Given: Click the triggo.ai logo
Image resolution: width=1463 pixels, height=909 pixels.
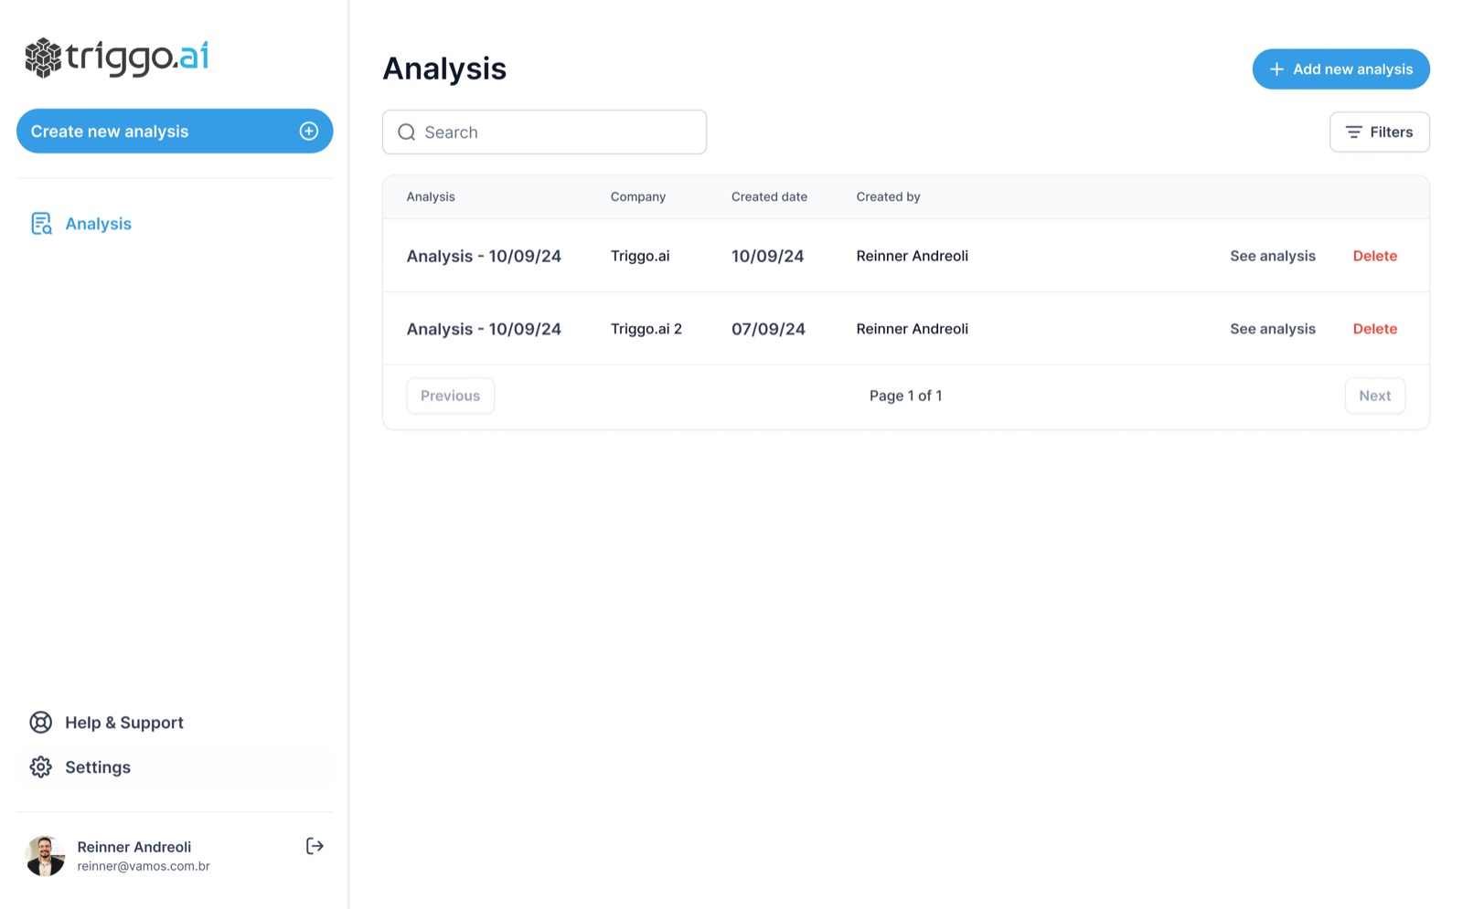Looking at the screenshot, I should tap(116, 58).
